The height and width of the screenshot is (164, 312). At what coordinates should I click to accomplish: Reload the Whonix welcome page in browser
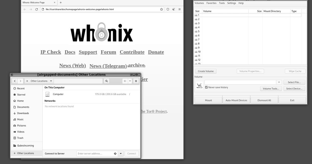tap(36, 9)
